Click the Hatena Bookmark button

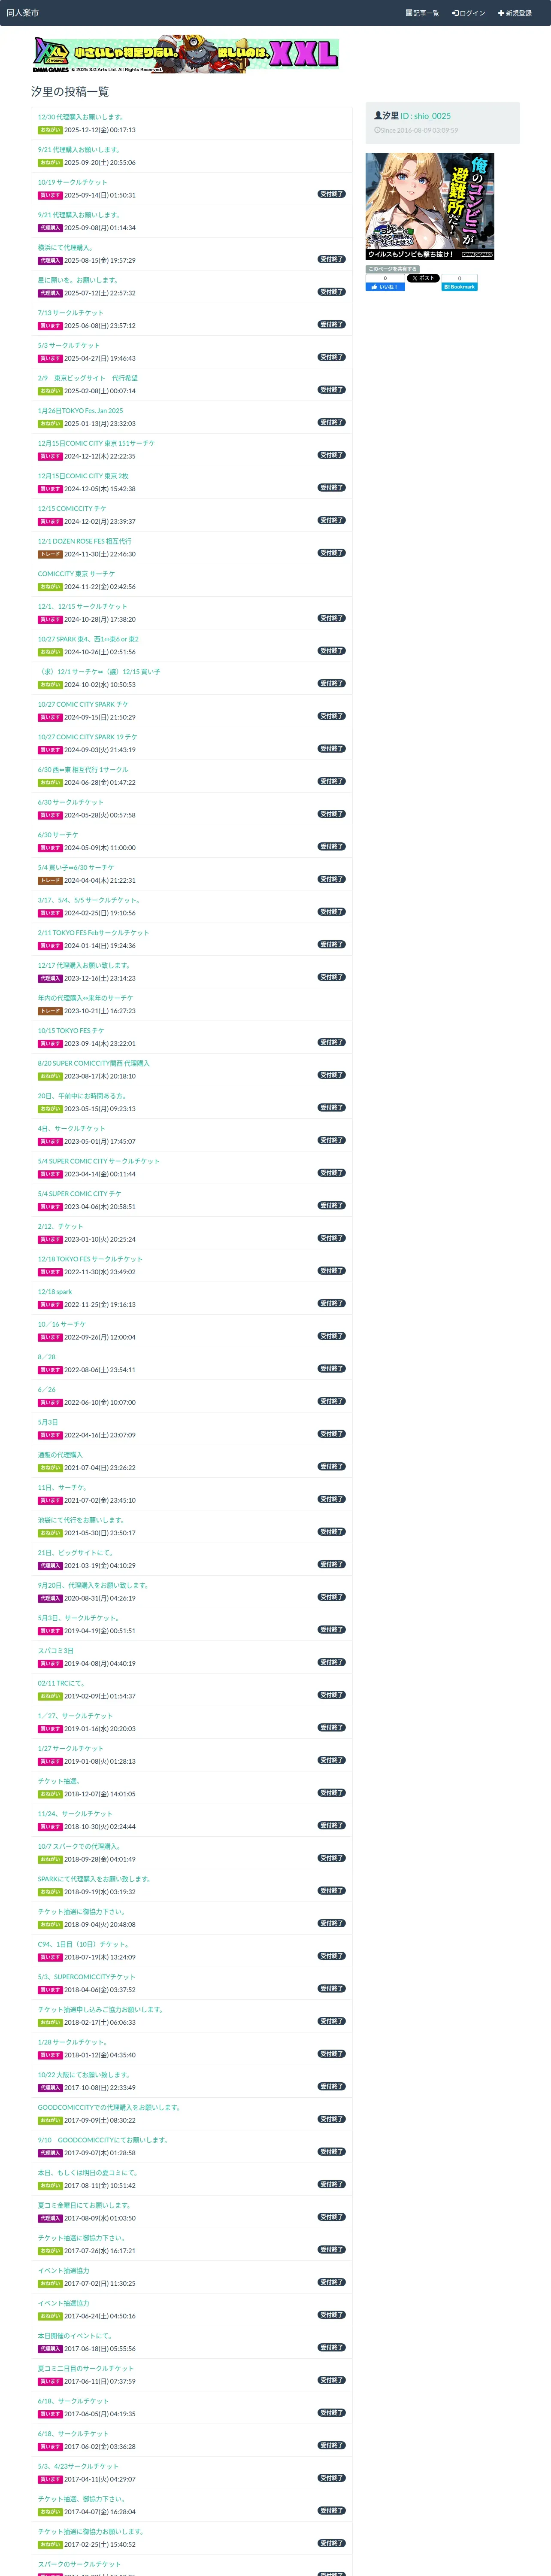(460, 287)
